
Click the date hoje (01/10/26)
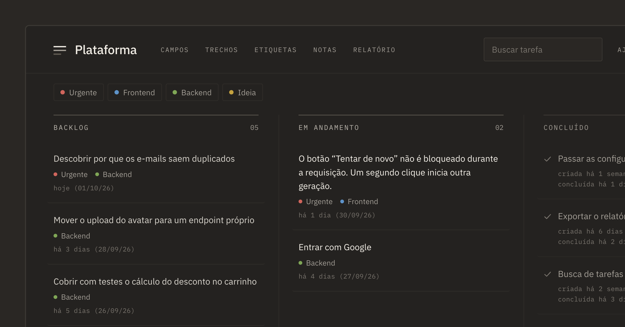point(84,188)
